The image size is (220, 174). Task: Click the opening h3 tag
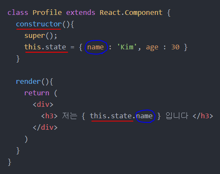click(49, 116)
